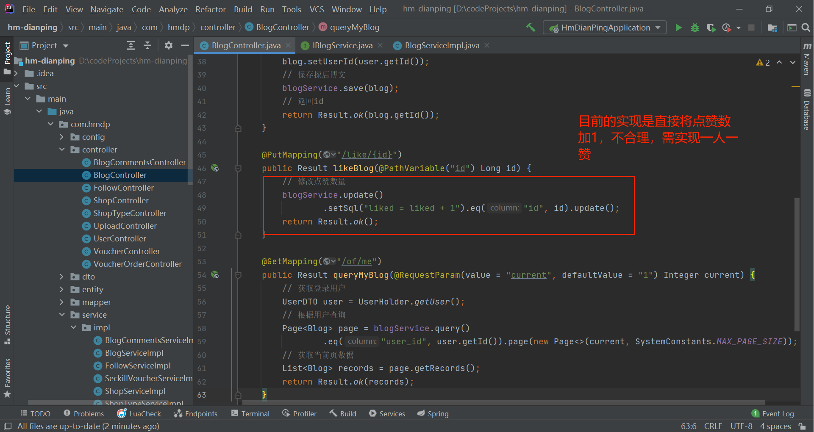The image size is (814, 432).
Task: Switch to the IBlogService.java tab
Action: (x=342, y=45)
